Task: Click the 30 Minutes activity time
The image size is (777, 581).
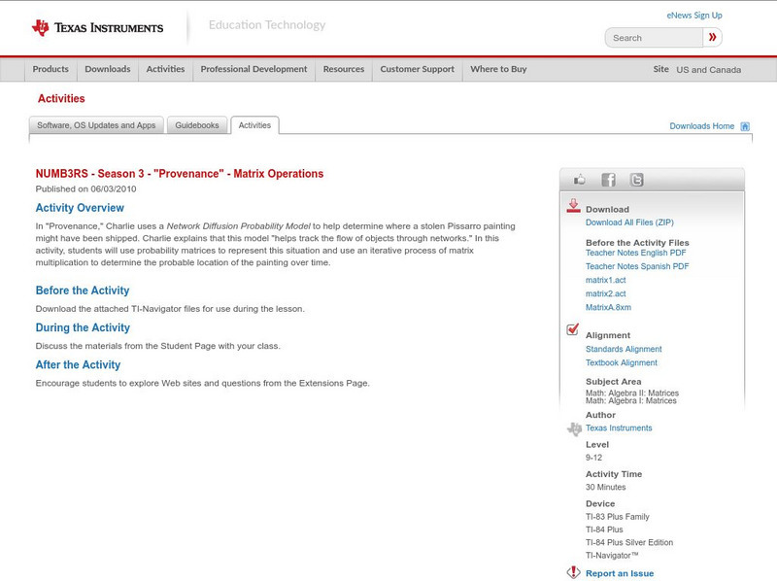Action: pyautogui.click(x=605, y=488)
